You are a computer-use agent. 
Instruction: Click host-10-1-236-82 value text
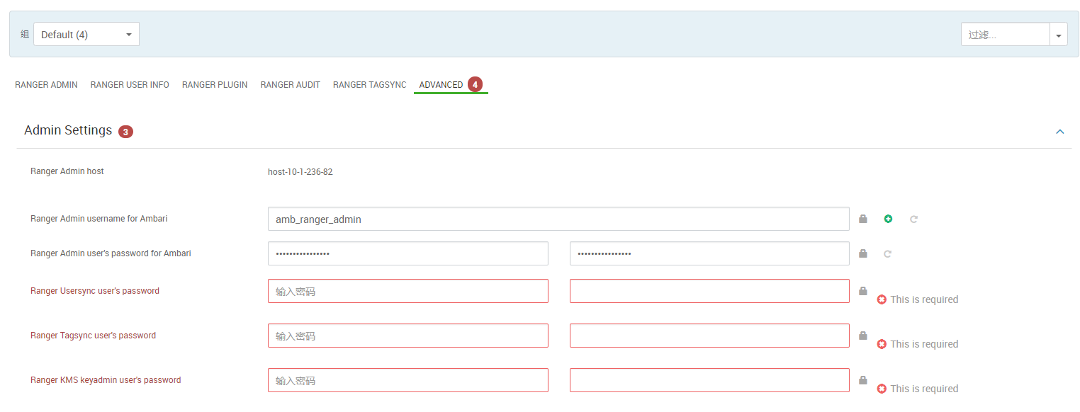coord(300,172)
